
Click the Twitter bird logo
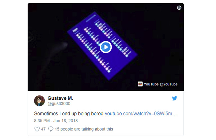click(174, 98)
